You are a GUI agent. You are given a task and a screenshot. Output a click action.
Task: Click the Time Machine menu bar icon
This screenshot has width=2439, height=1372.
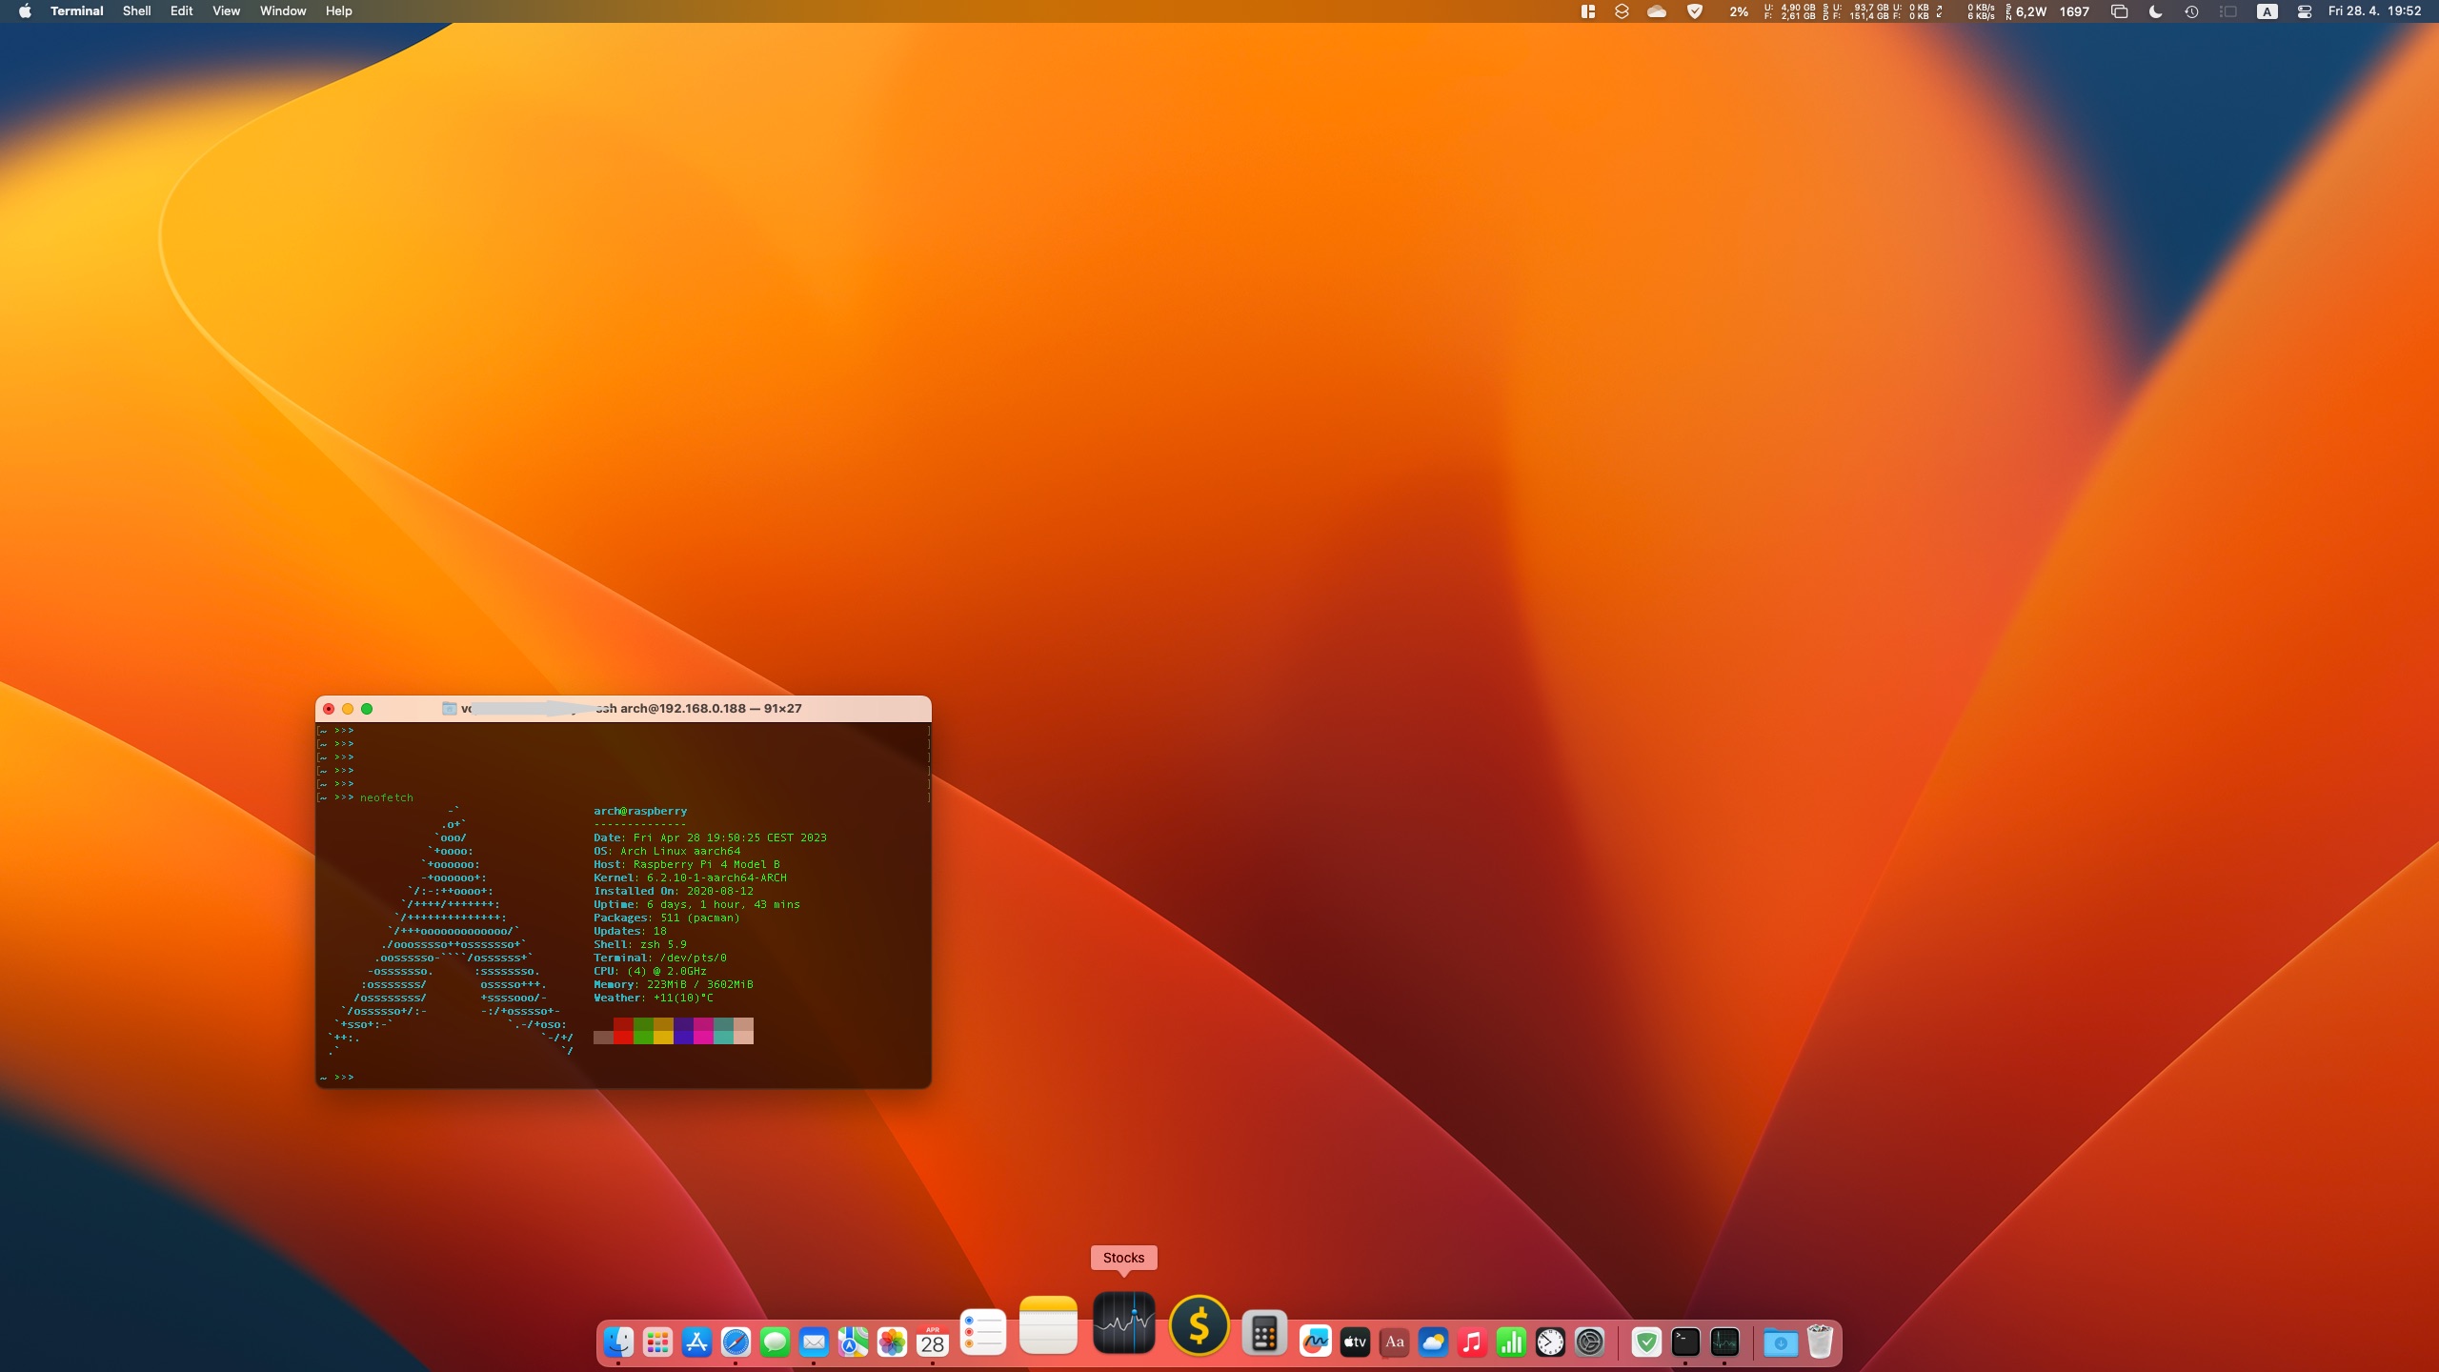[2191, 11]
